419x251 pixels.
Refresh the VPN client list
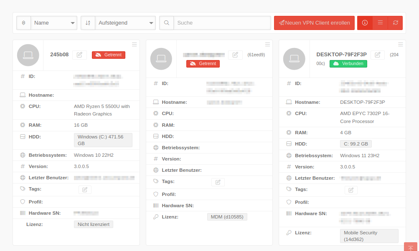click(x=395, y=23)
